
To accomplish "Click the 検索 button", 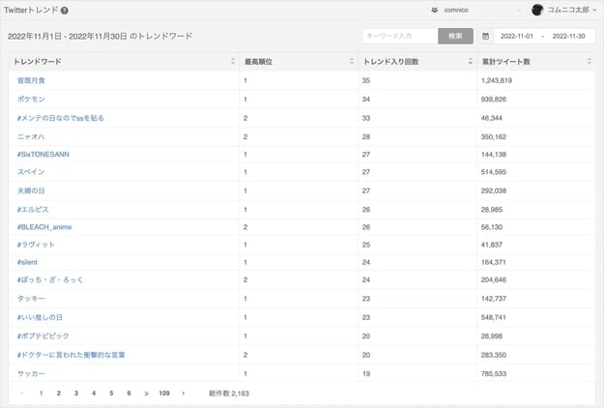I will [455, 36].
